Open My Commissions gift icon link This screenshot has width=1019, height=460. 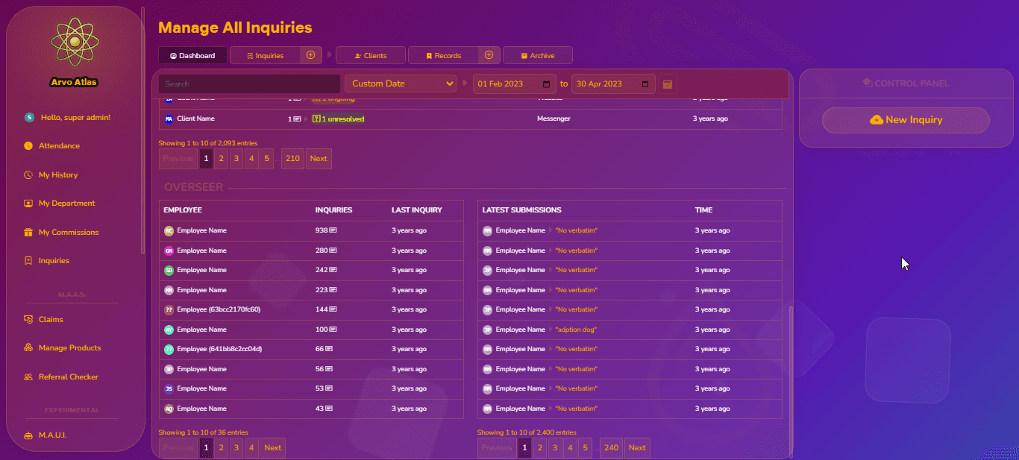coord(68,233)
